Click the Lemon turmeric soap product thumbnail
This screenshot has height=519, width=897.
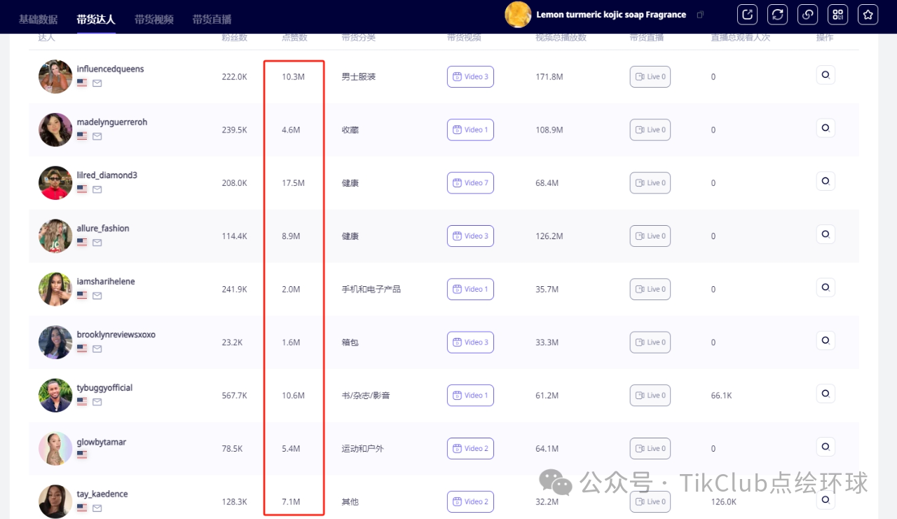518,15
